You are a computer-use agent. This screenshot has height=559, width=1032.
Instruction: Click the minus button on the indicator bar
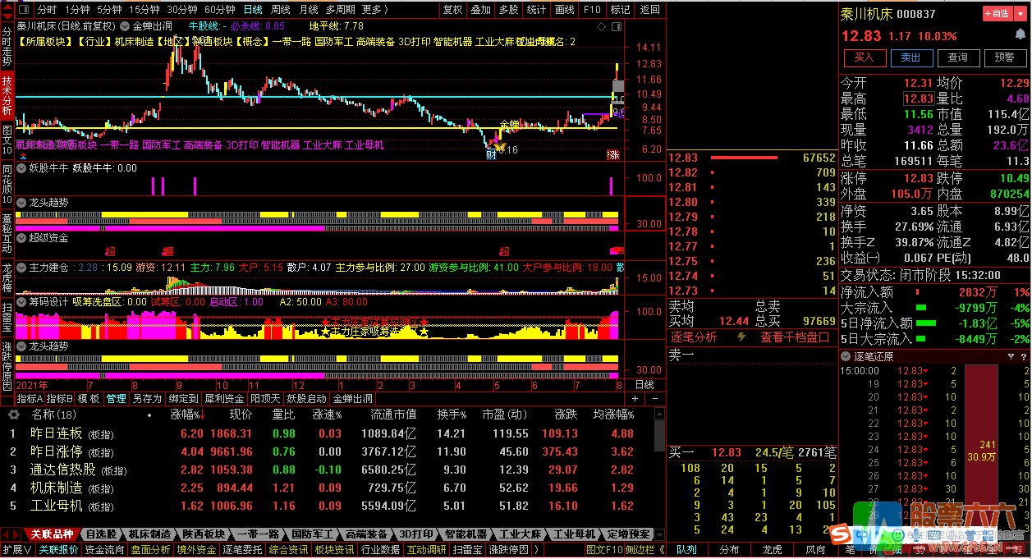pyautogui.click(x=657, y=398)
